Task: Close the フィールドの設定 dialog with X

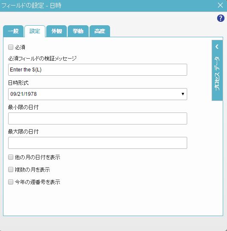Action: tap(220, 5)
